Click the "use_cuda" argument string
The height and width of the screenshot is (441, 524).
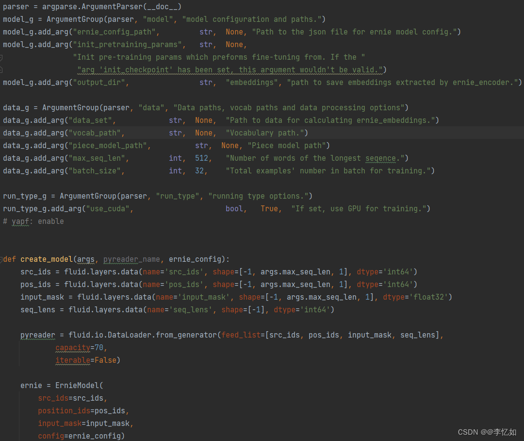[x=107, y=209]
